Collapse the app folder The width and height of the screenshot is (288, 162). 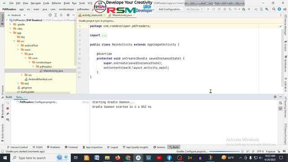[10, 33]
